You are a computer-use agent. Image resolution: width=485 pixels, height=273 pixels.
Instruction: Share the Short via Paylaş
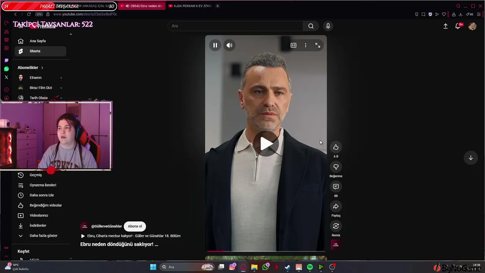click(336, 206)
